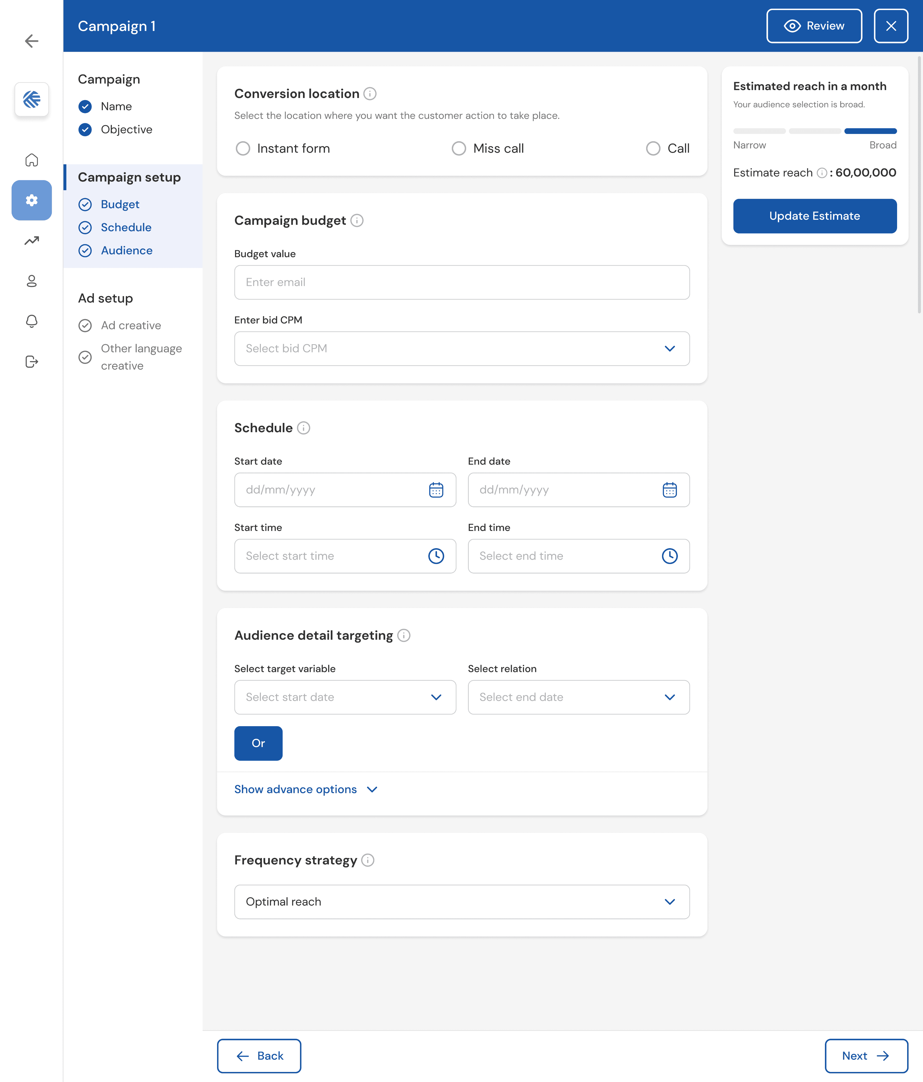Click the End time clock icon
The height and width of the screenshot is (1082, 923).
click(x=669, y=556)
